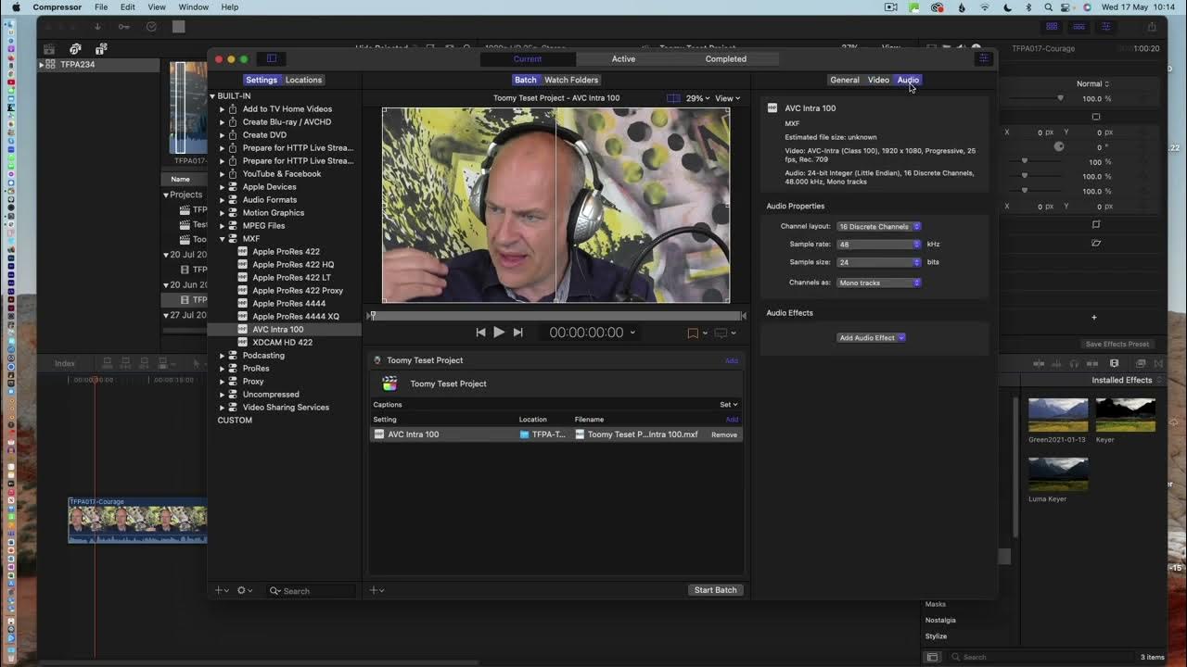
Task: Click the comparison split-view icon beside 29%
Action: click(673, 98)
